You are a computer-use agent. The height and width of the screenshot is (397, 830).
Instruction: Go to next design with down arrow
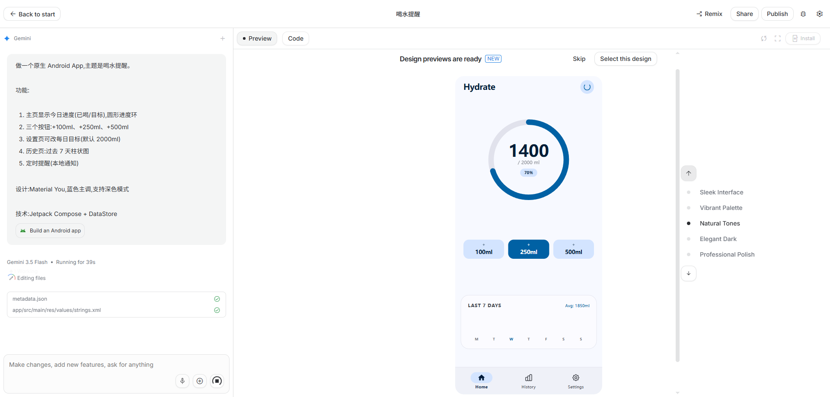point(689,273)
